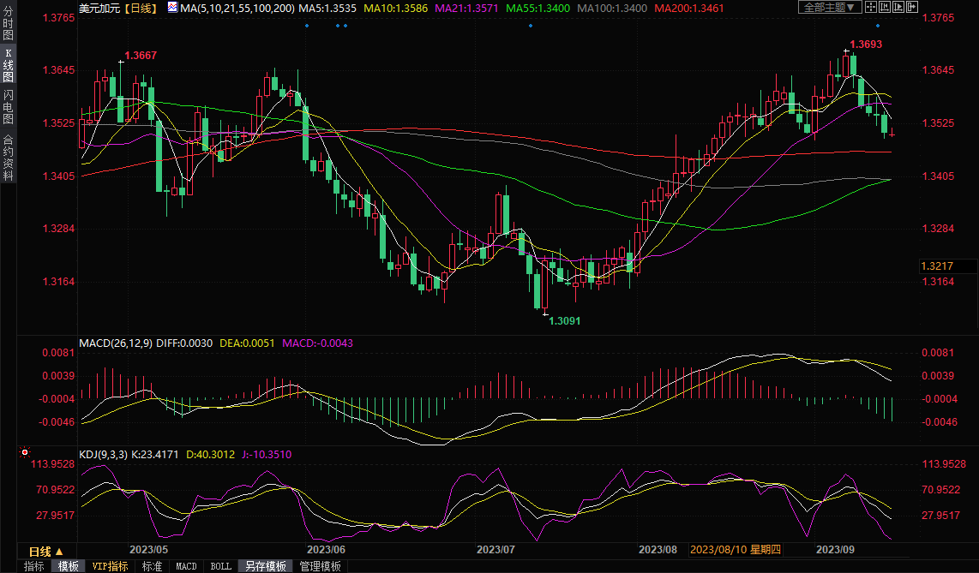Image resolution: width=979 pixels, height=573 pixels.
Task: Click the 【日线】 period label in the chart title
Action: 140,8
